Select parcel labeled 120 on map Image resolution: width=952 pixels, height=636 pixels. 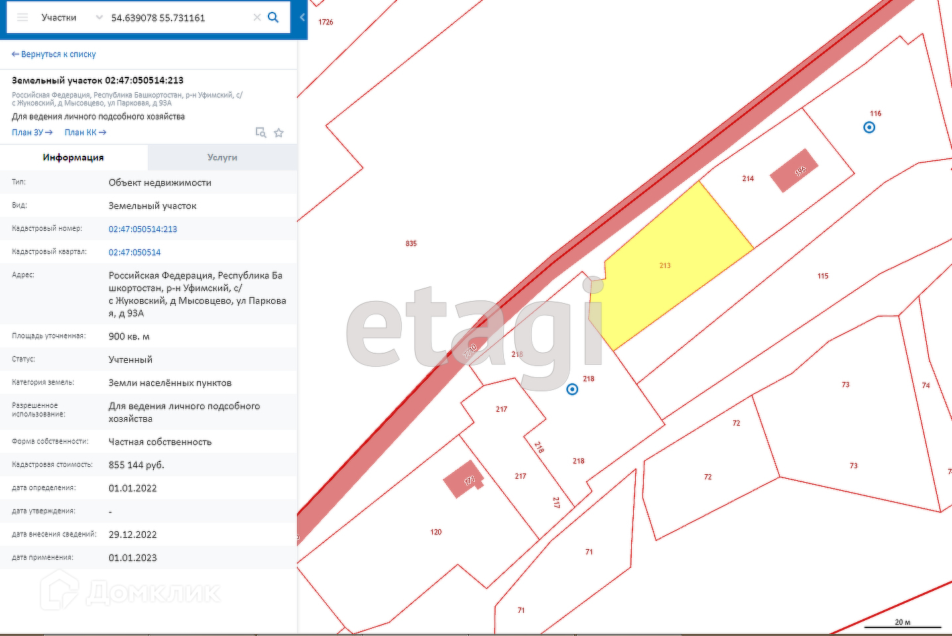pyautogui.click(x=436, y=532)
